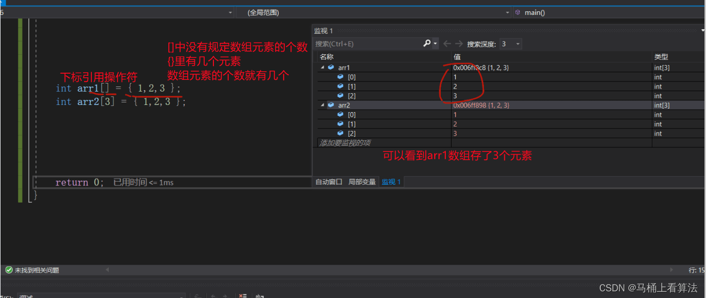Click the watch search input field

click(x=367, y=44)
